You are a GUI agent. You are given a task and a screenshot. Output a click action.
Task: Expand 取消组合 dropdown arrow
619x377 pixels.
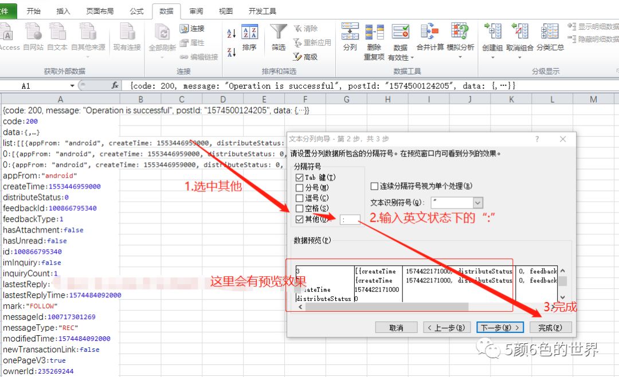point(519,58)
